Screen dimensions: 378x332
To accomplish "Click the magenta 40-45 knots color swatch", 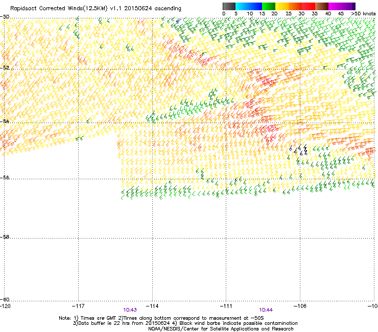I will (x=335, y=6).
